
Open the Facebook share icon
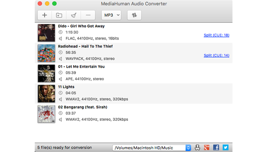point(216,147)
